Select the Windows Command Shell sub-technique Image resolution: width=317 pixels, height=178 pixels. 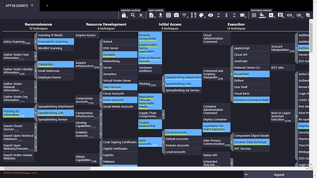(251, 100)
